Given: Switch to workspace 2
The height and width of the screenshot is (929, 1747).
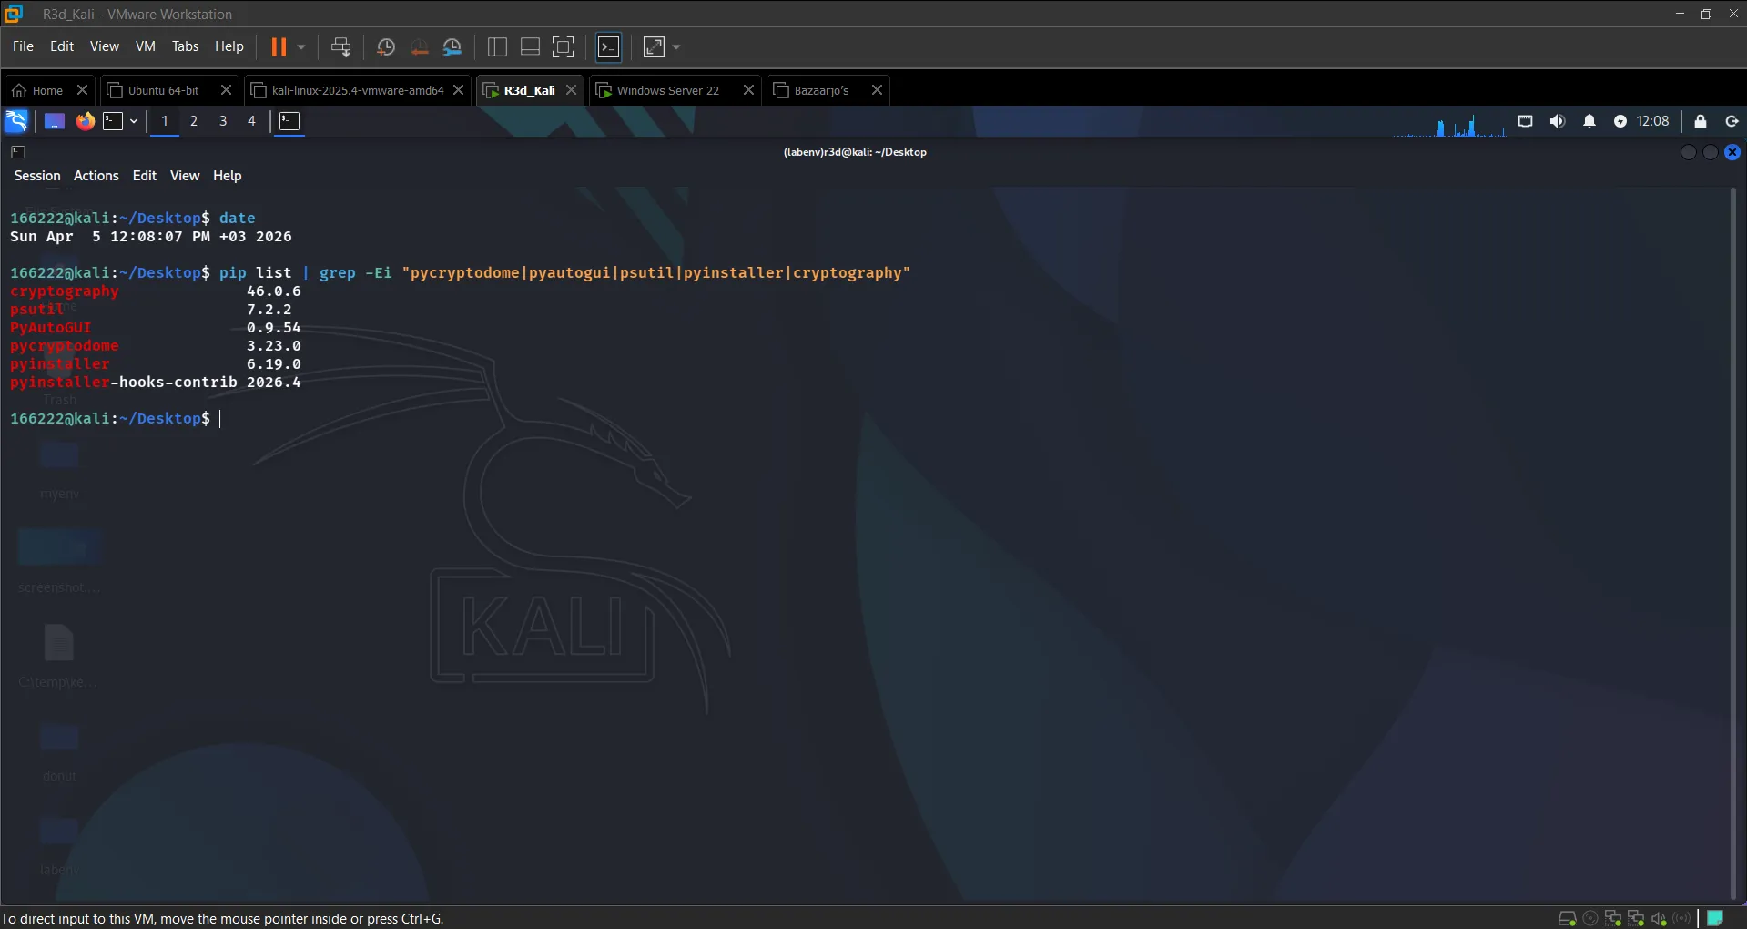Looking at the screenshot, I should pos(194,121).
